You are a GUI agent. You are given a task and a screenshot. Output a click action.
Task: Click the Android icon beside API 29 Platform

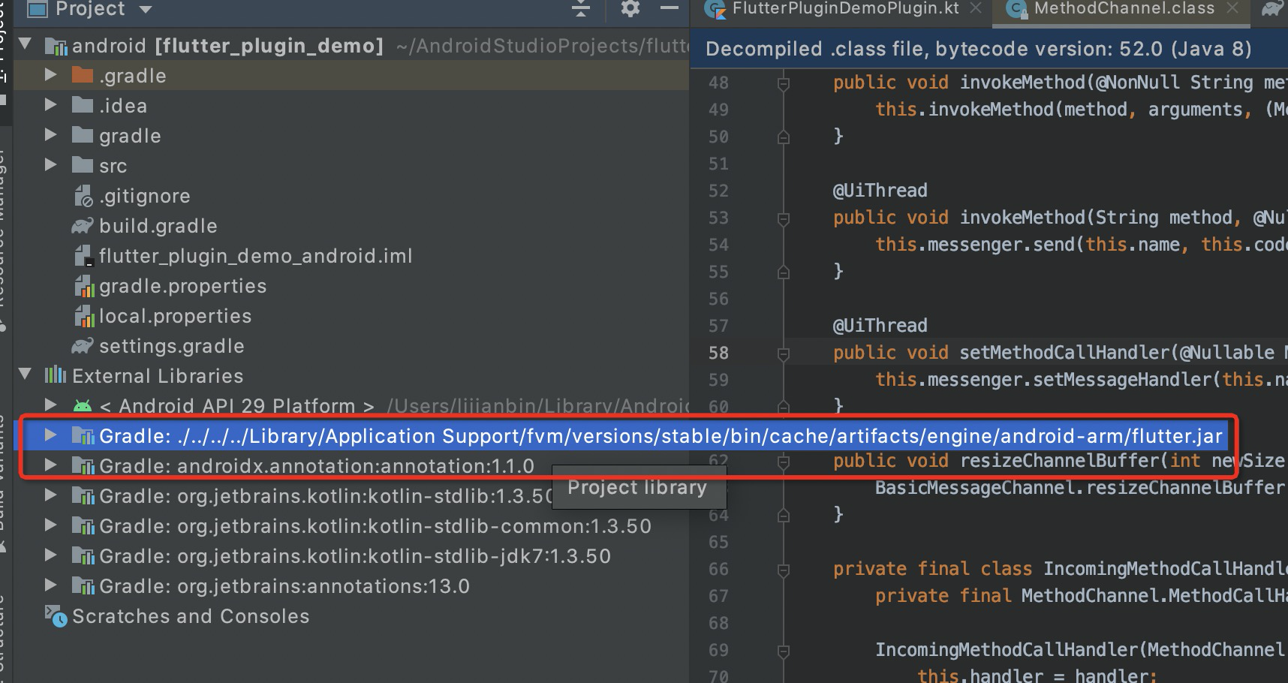coord(83,405)
